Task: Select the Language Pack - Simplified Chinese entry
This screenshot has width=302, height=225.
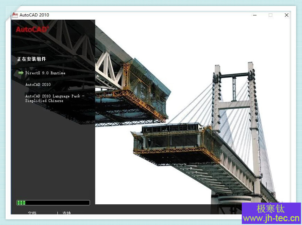Action: coord(55,98)
